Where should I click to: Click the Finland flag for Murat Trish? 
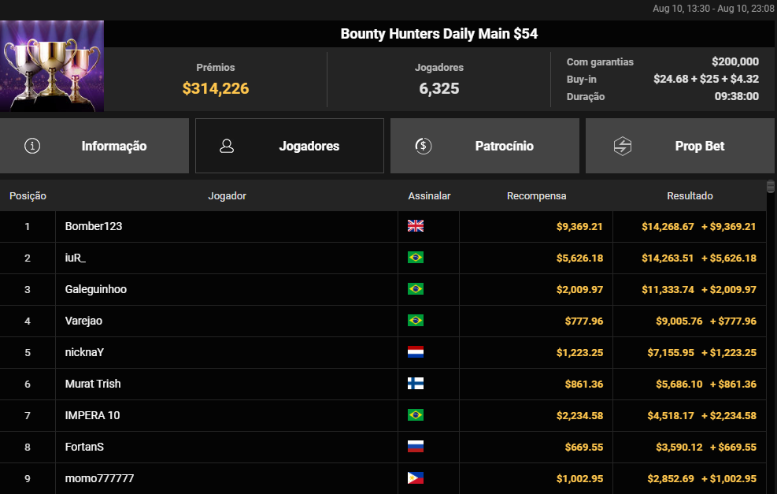415,384
